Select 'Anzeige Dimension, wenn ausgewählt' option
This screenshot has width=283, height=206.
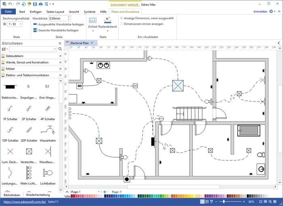[122, 18]
